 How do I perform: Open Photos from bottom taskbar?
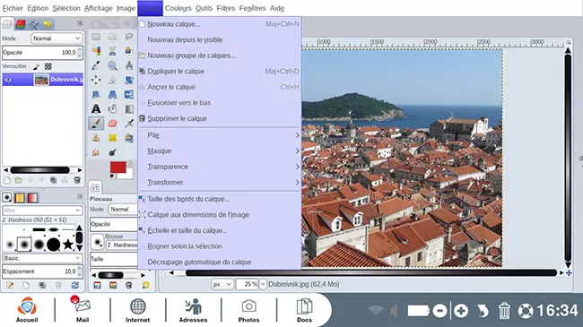pos(248,310)
